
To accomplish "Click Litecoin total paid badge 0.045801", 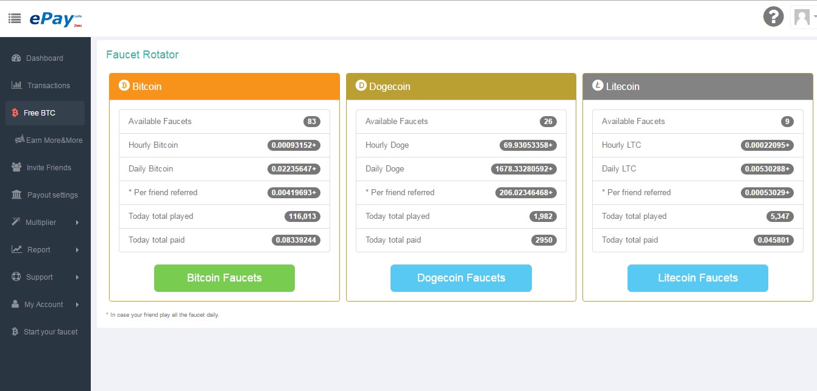I will (x=774, y=240).
